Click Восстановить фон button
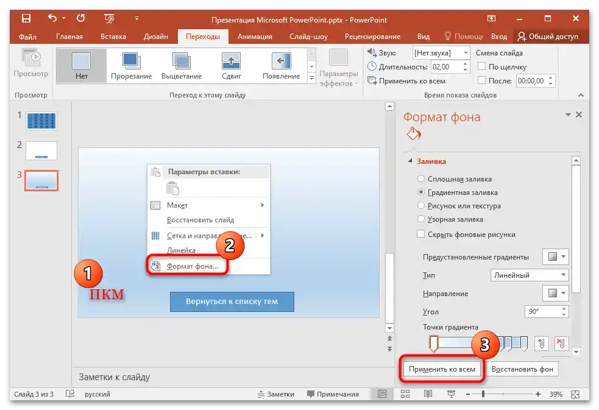The image size is (599, 410). click(x=522, y=369)
